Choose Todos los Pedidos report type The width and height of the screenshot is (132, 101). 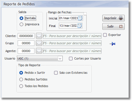[x=21, y=86]
